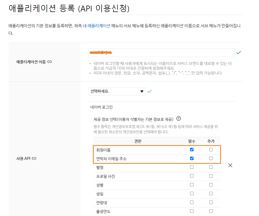Check 추가 checkbox for 프로필 사진
259x216 pixels.
coord(211,176)
